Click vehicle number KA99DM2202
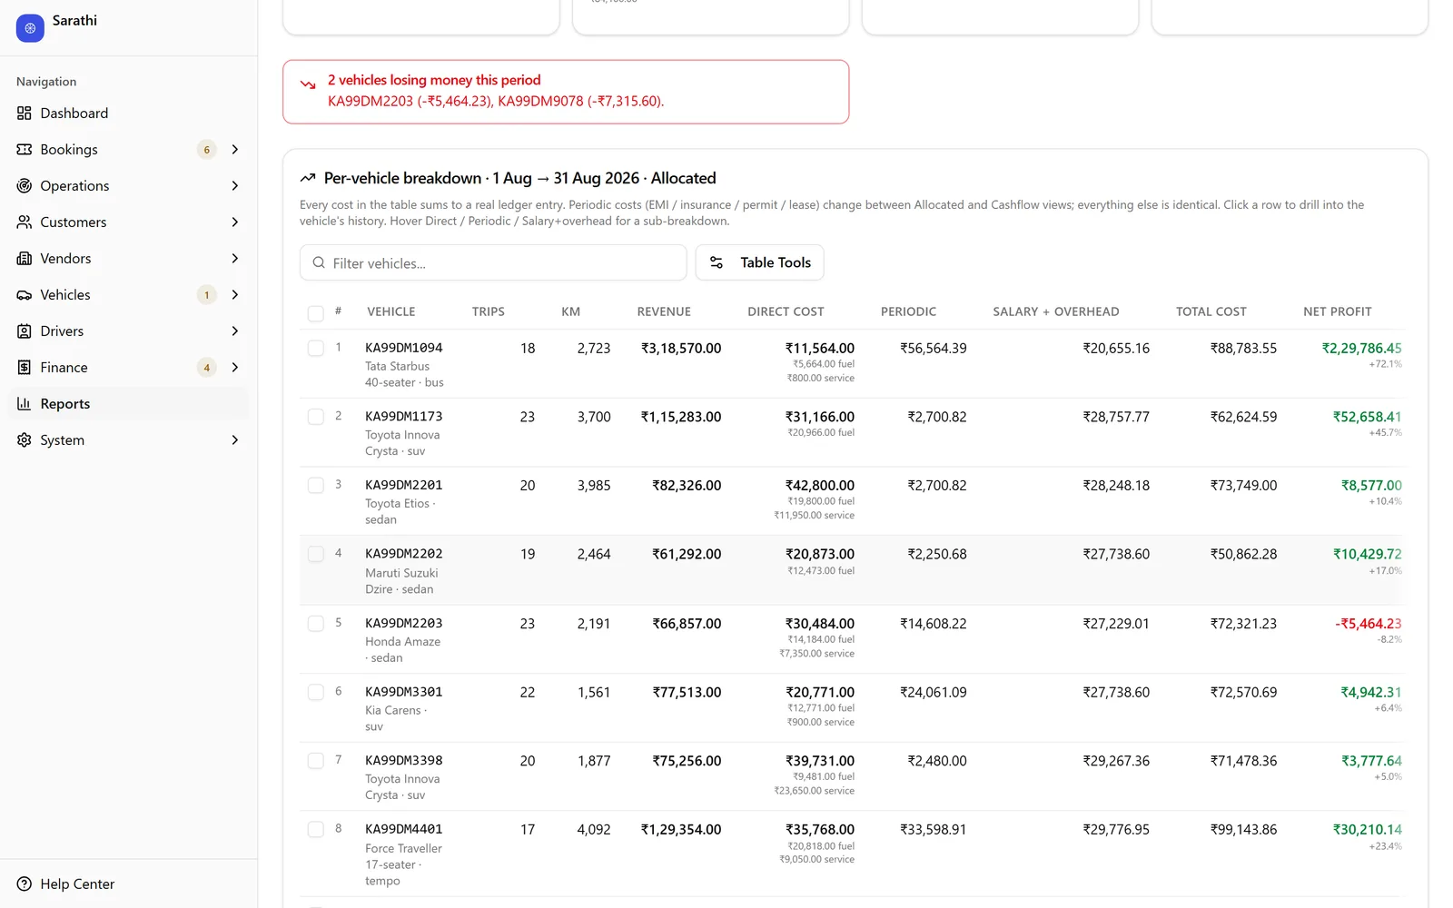Screen dimensions: 1453x908 coord(404,554)
